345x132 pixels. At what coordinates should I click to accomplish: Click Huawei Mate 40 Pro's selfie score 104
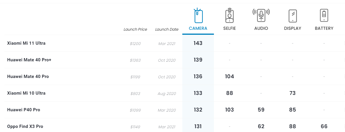pyautogui.click(x=229, y=77)
